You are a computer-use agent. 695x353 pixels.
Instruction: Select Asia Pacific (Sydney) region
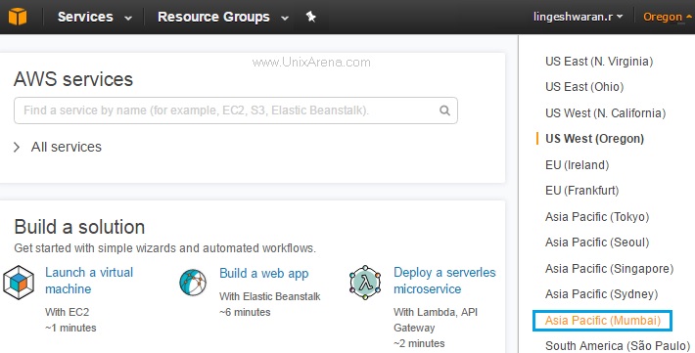[601, 294]
